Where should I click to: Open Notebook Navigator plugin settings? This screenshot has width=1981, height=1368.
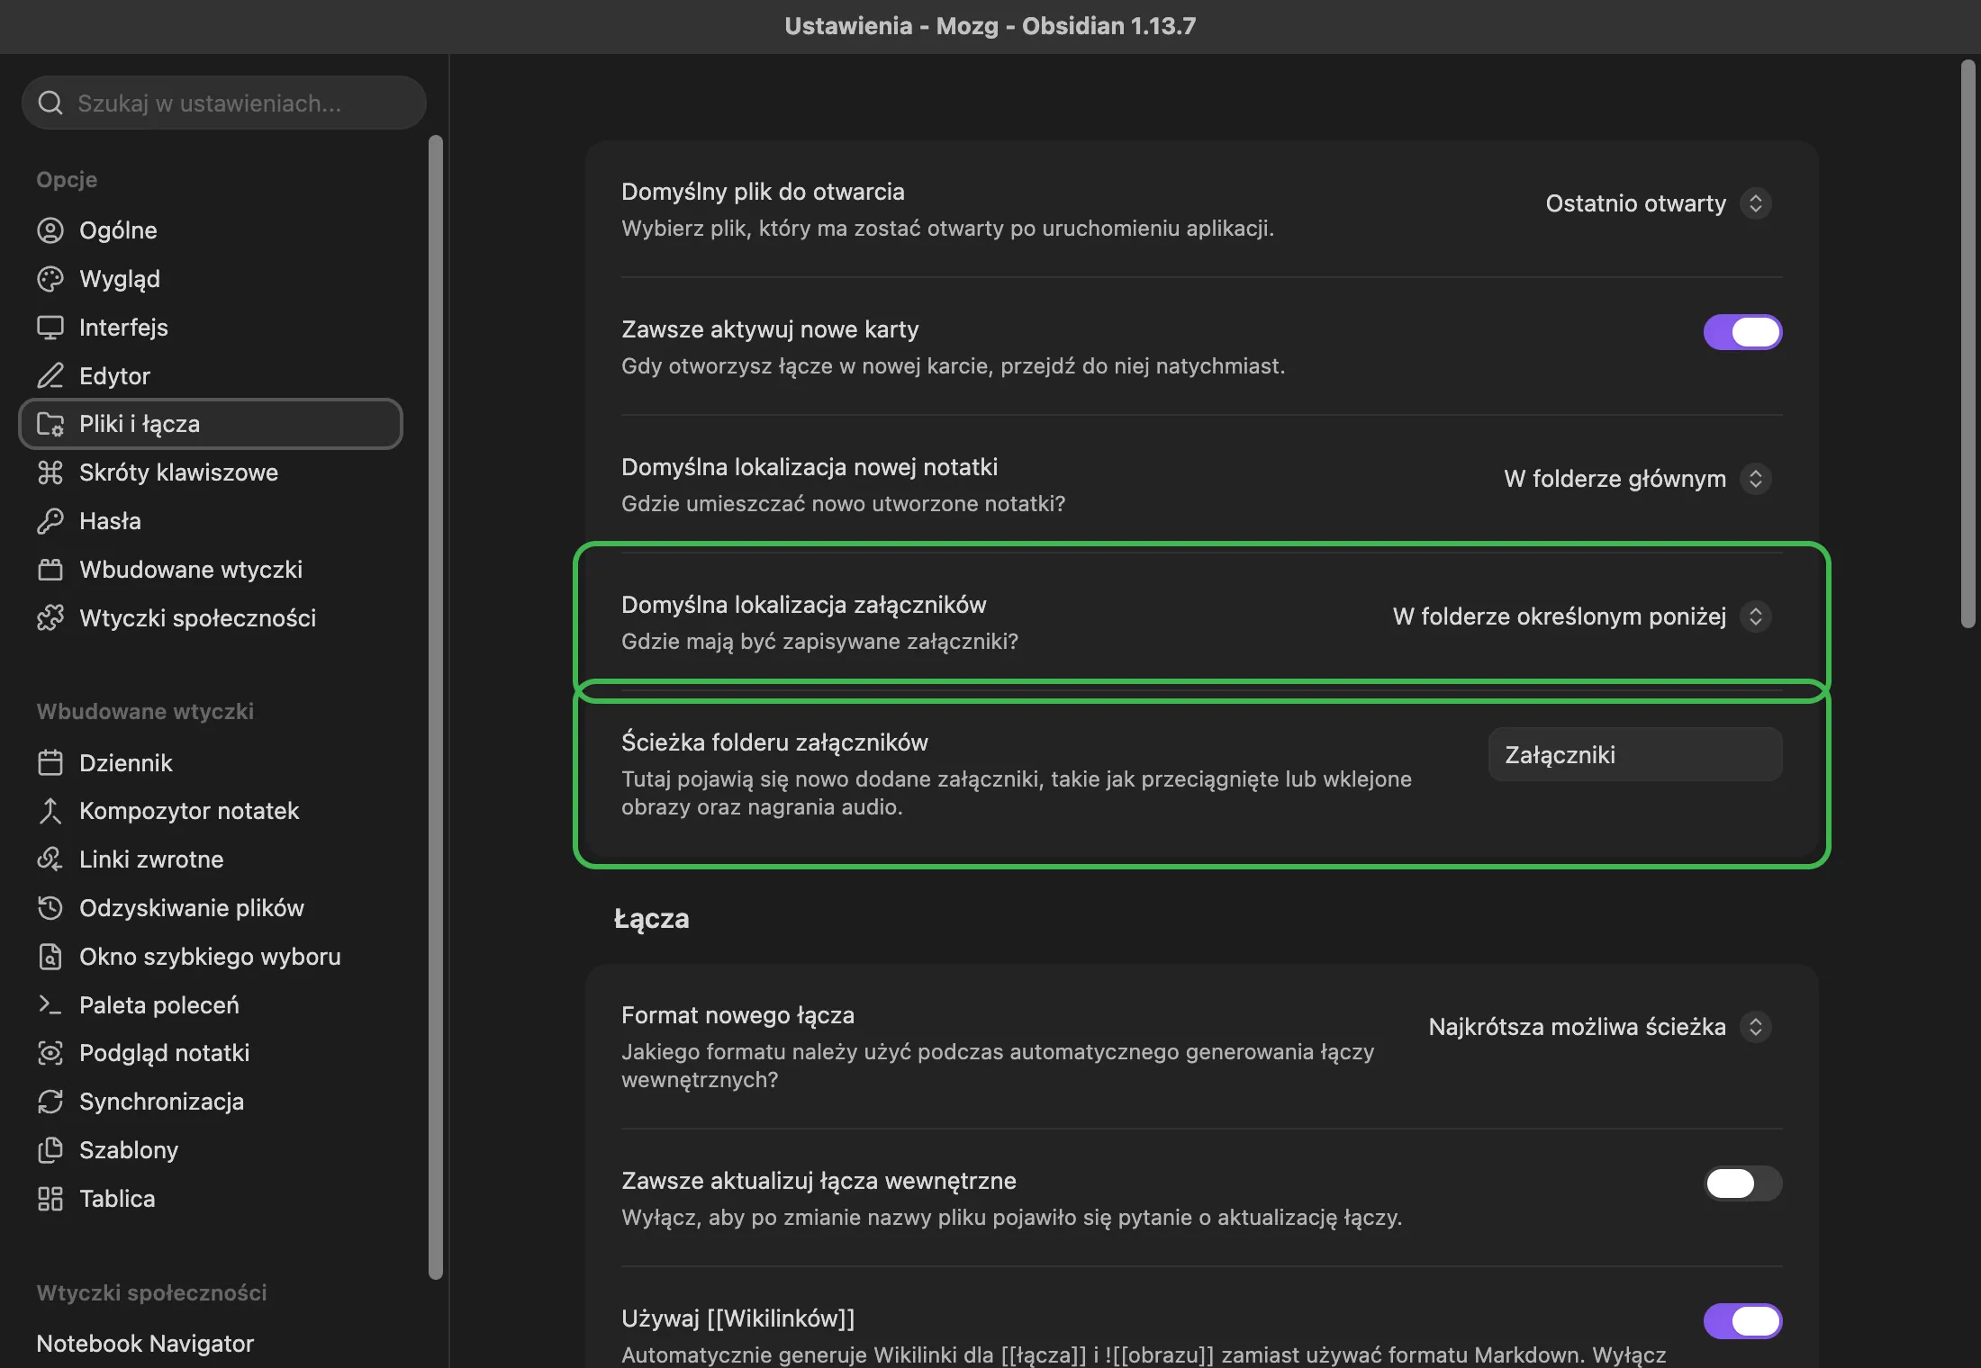tap(211, 1344)
